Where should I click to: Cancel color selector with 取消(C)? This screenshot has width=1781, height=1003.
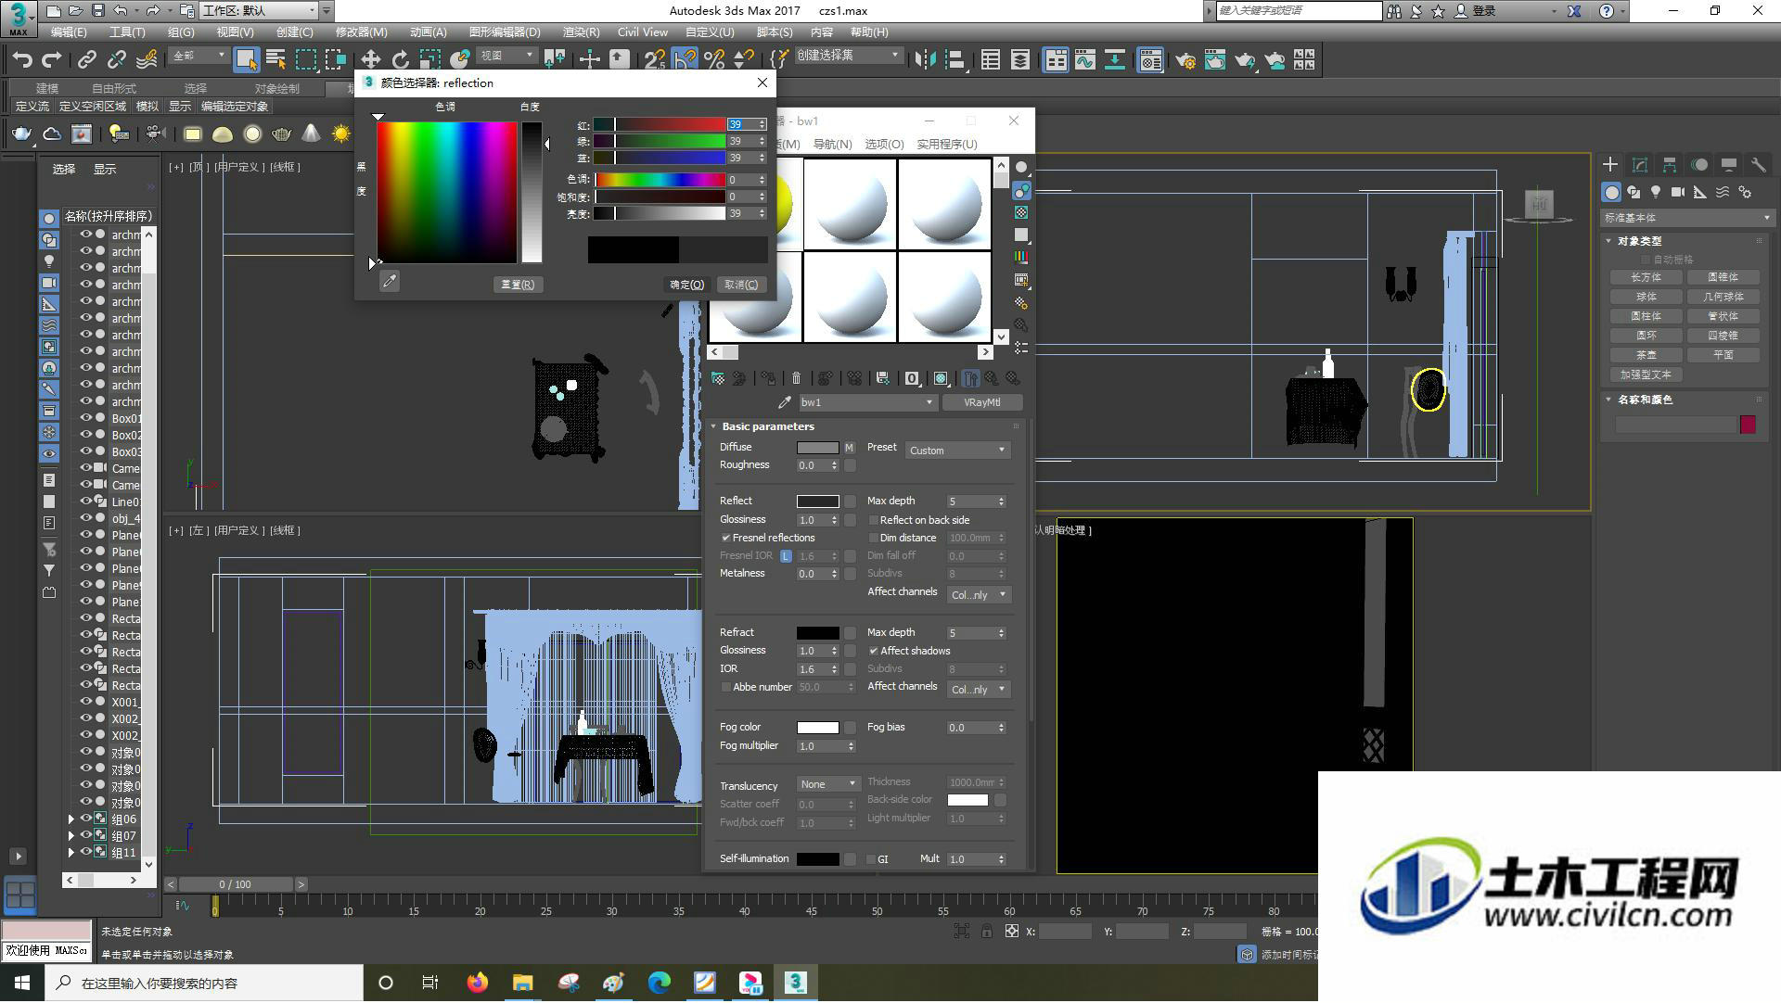click(741, 285)
